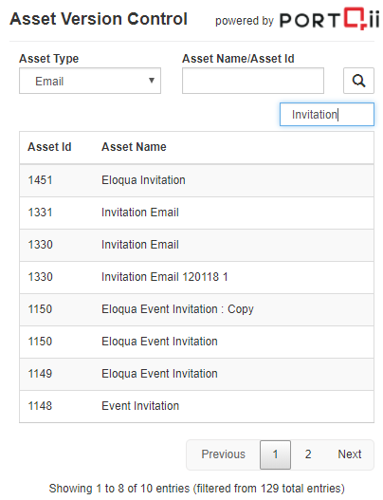This screenshot has height=500, width=383.
Task: Select Invitation Email row with id 1331
Action: pos(196,213)
